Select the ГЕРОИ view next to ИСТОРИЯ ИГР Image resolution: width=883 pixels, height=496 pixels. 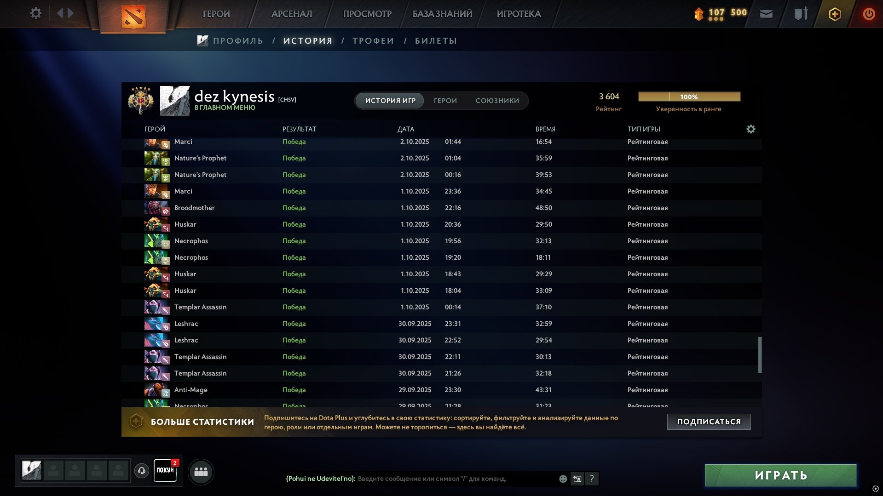click(x=445, y=101)
